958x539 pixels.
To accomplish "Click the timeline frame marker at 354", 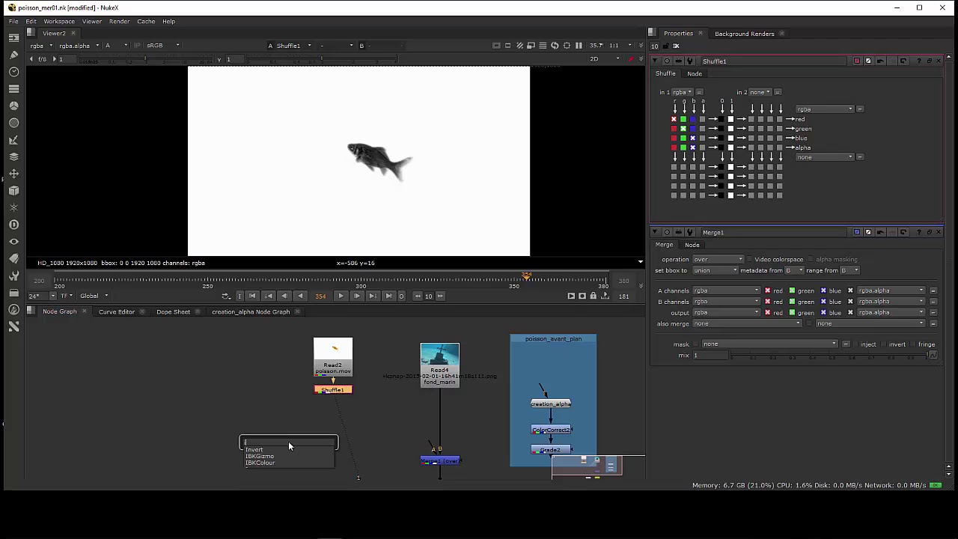I will [526, 277].
